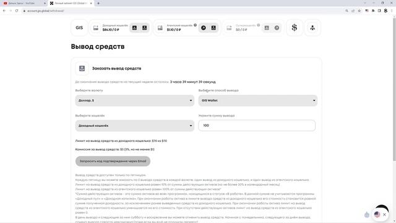Click the flag extension icon in toolbar
This screenshot has height=223, width=396.
pyautogui.click(x=367, y=11)
